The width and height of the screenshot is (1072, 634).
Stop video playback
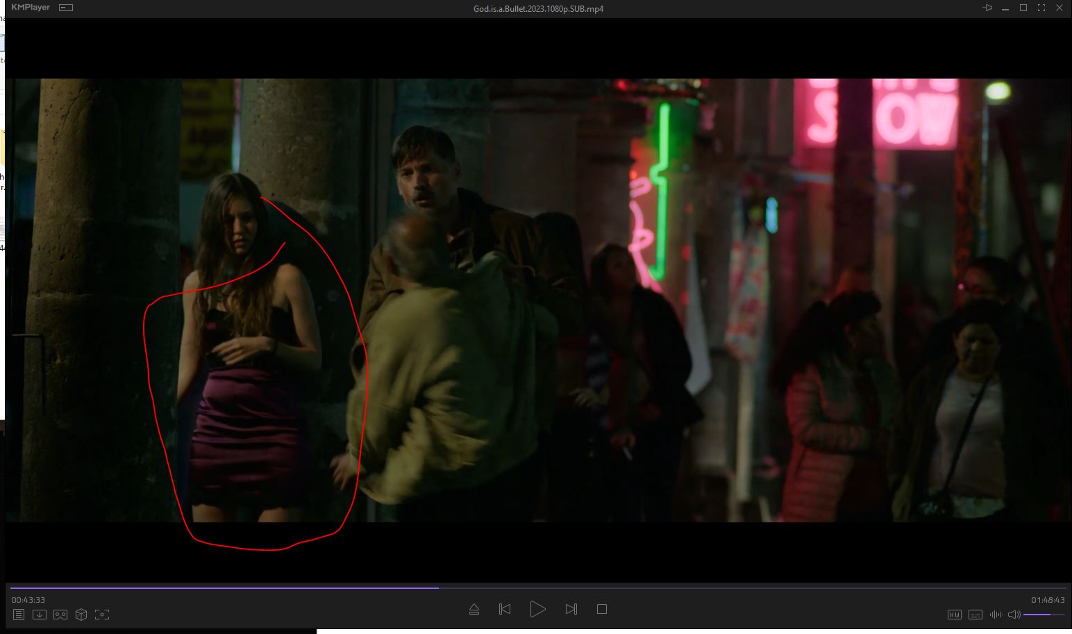(x=602, y=609)
